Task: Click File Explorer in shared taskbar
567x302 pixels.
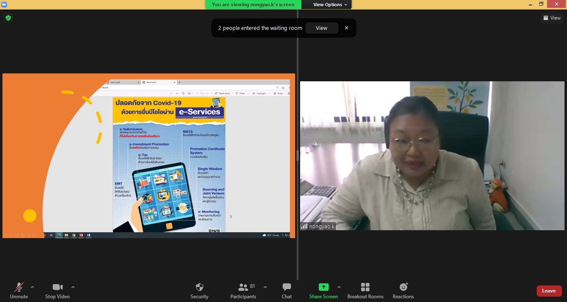Action: tap(66, 235)
